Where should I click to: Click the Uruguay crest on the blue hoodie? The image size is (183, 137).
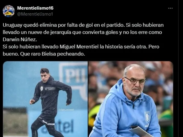pyautogui.click(x=147, y=117)
